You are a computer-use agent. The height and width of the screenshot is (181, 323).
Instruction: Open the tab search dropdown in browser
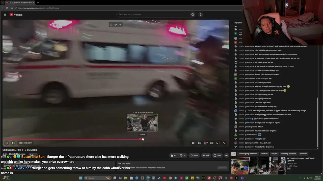point(2,3)
